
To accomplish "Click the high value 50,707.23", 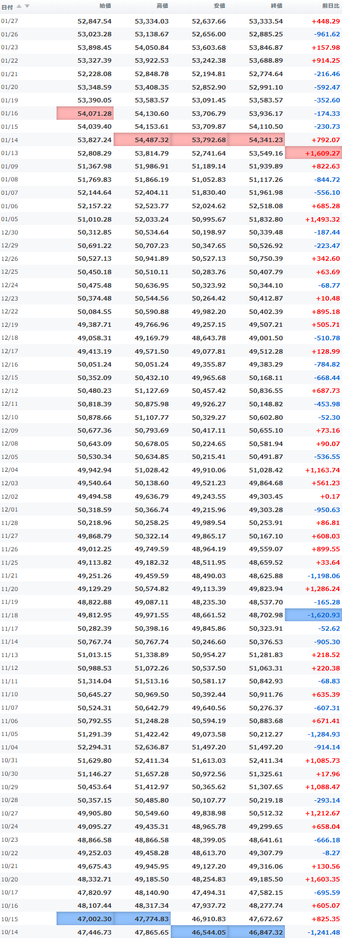I will click(152, 245).
